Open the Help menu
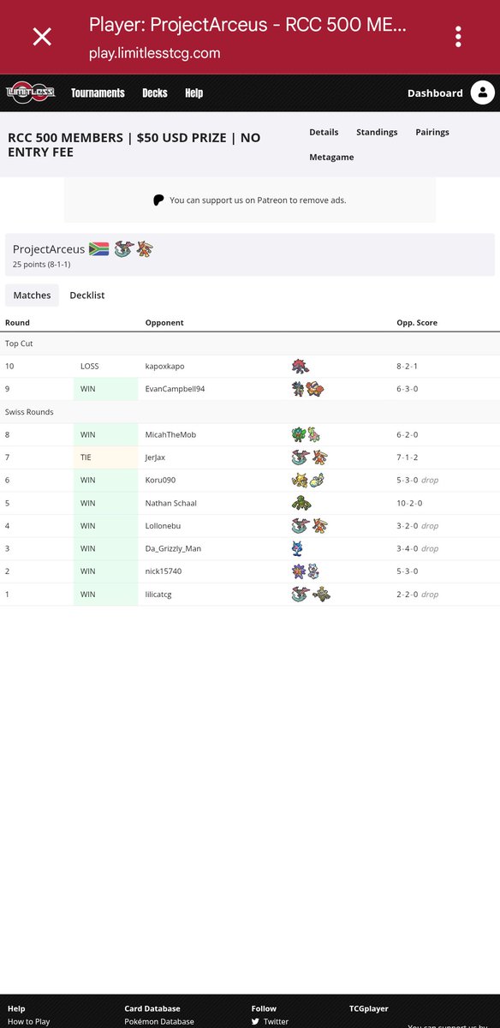 (x=194, y=93)
